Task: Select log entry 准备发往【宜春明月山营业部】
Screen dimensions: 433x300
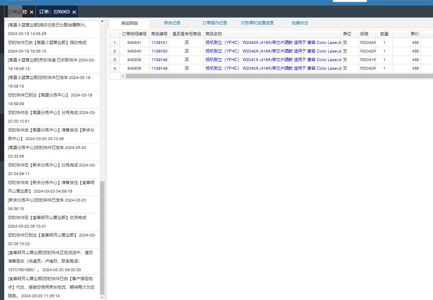Action: tap(52, 187)
